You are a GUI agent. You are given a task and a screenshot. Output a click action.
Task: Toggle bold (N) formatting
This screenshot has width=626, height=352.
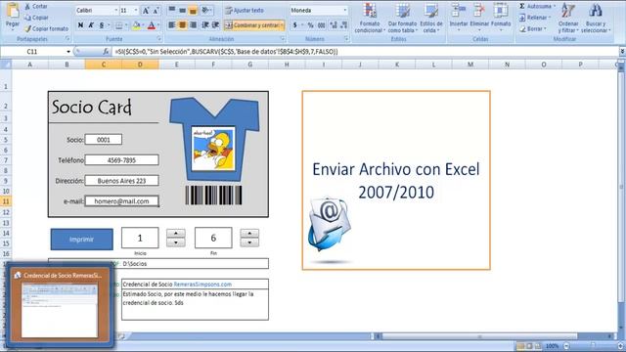(80, 25)
